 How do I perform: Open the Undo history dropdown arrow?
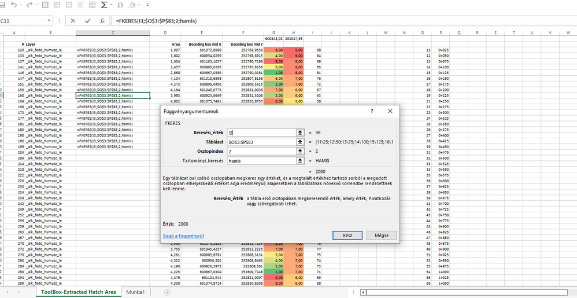pos(20,5)
